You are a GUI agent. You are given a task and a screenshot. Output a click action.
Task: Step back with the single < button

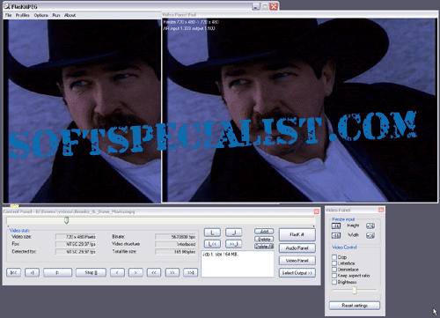[117, 272]
